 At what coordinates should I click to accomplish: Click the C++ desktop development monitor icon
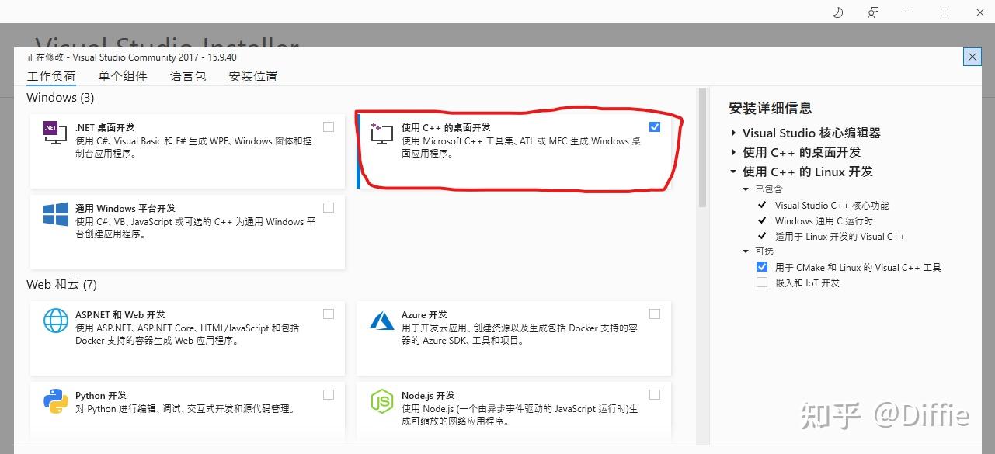[x=381, y=133]
